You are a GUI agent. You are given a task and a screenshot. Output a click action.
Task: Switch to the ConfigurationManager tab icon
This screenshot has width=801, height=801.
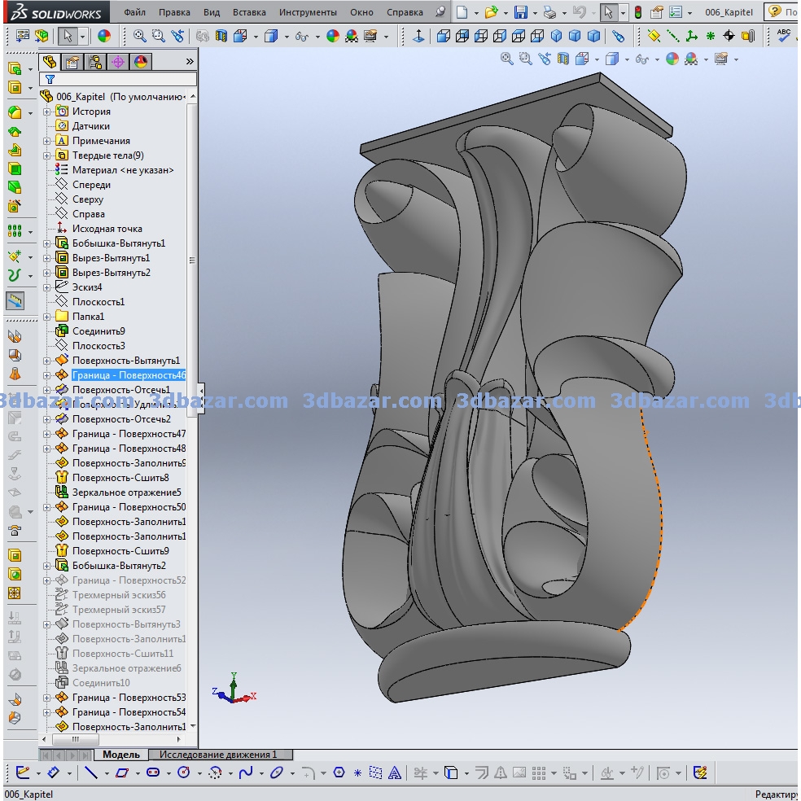click(x=95, y=62)
